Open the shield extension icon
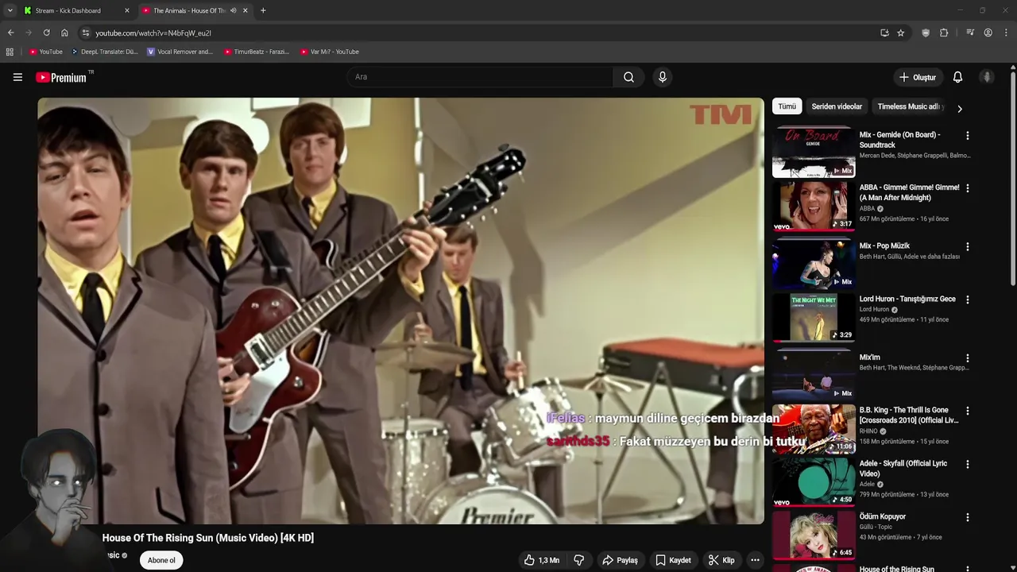This screenshot has width=1017, height=572. click(926, 33)
